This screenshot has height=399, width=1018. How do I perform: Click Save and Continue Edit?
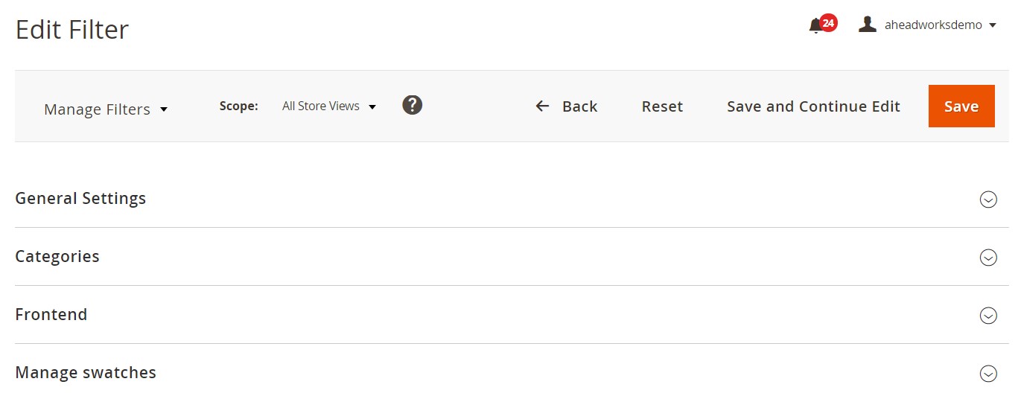[813, 106]
